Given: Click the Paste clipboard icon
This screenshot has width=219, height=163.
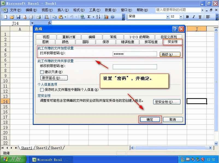Looking at the screenshot, I should [61, 17].
